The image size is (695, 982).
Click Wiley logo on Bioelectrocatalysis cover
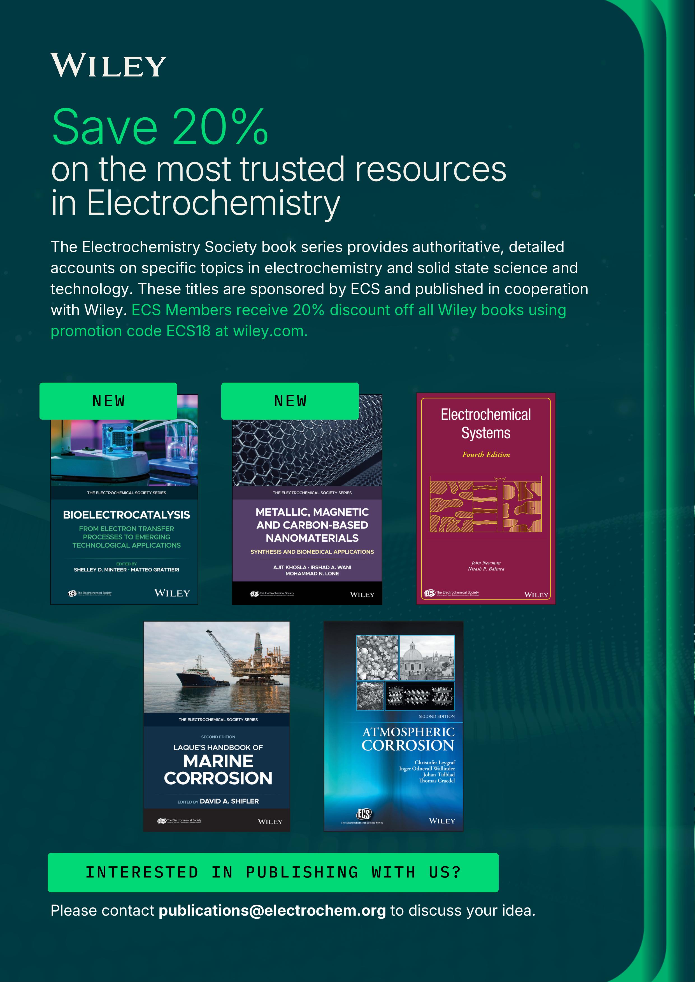172,593
